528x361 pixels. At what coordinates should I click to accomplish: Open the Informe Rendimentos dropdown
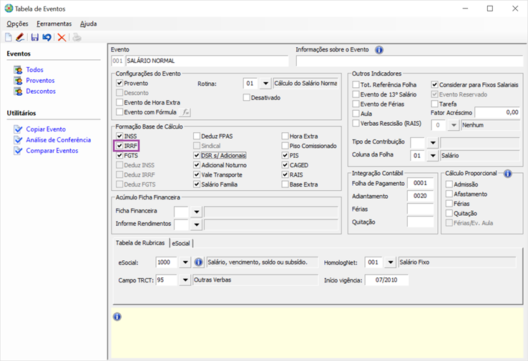tap(196, 224)
